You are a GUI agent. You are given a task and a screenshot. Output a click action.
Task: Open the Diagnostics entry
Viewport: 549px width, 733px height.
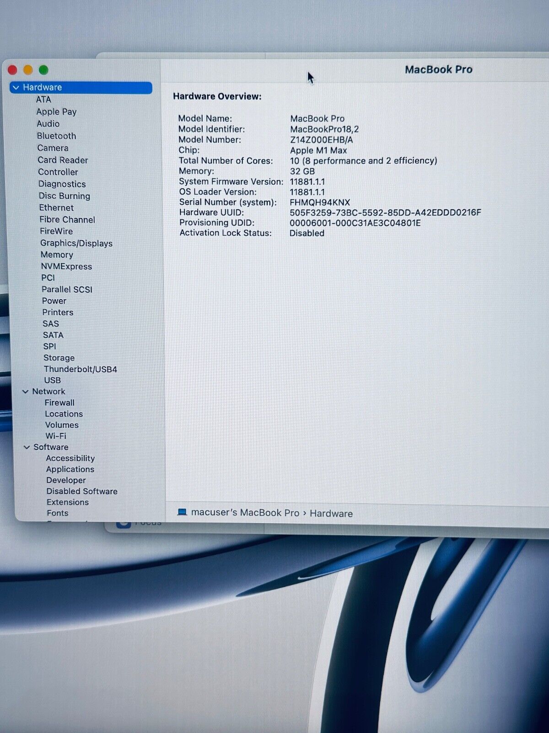[62, 184]
